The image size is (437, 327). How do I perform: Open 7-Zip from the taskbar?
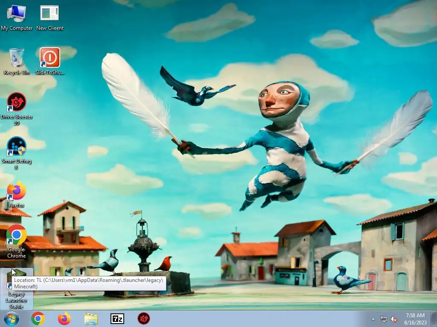click(117, 318)
